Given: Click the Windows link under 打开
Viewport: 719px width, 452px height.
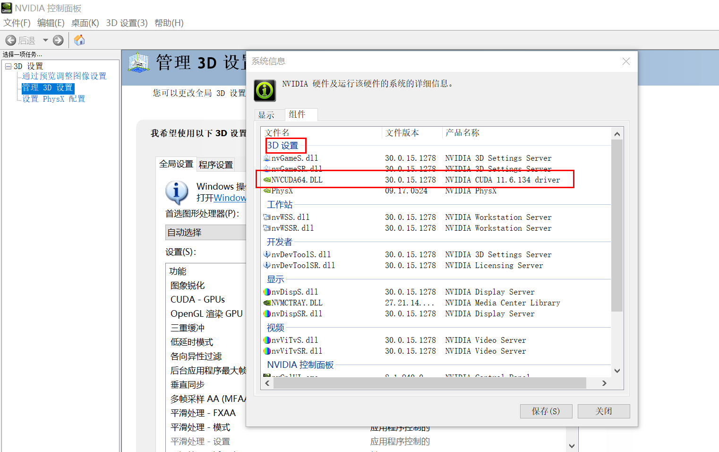Looking at the screenshot, I should tap(230, 198).
